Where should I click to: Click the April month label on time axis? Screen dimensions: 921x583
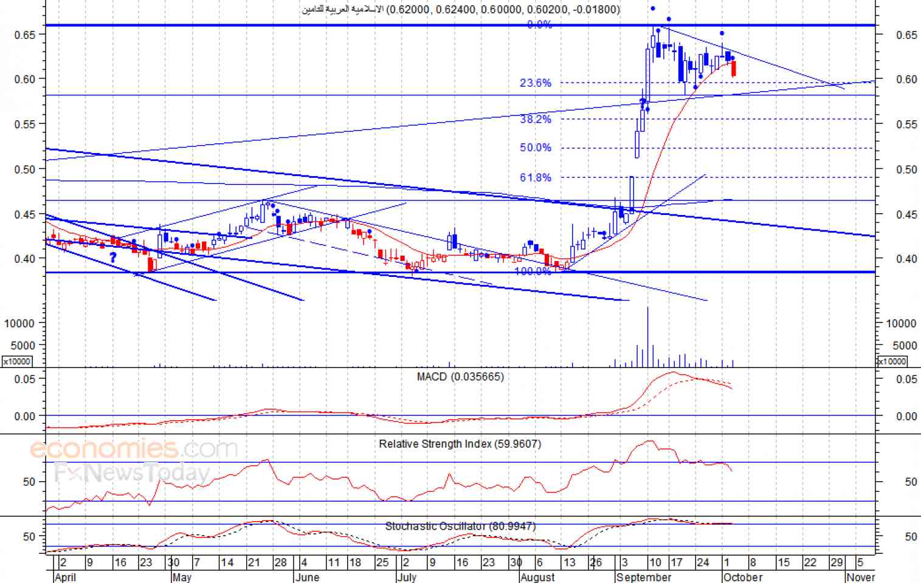66,577
